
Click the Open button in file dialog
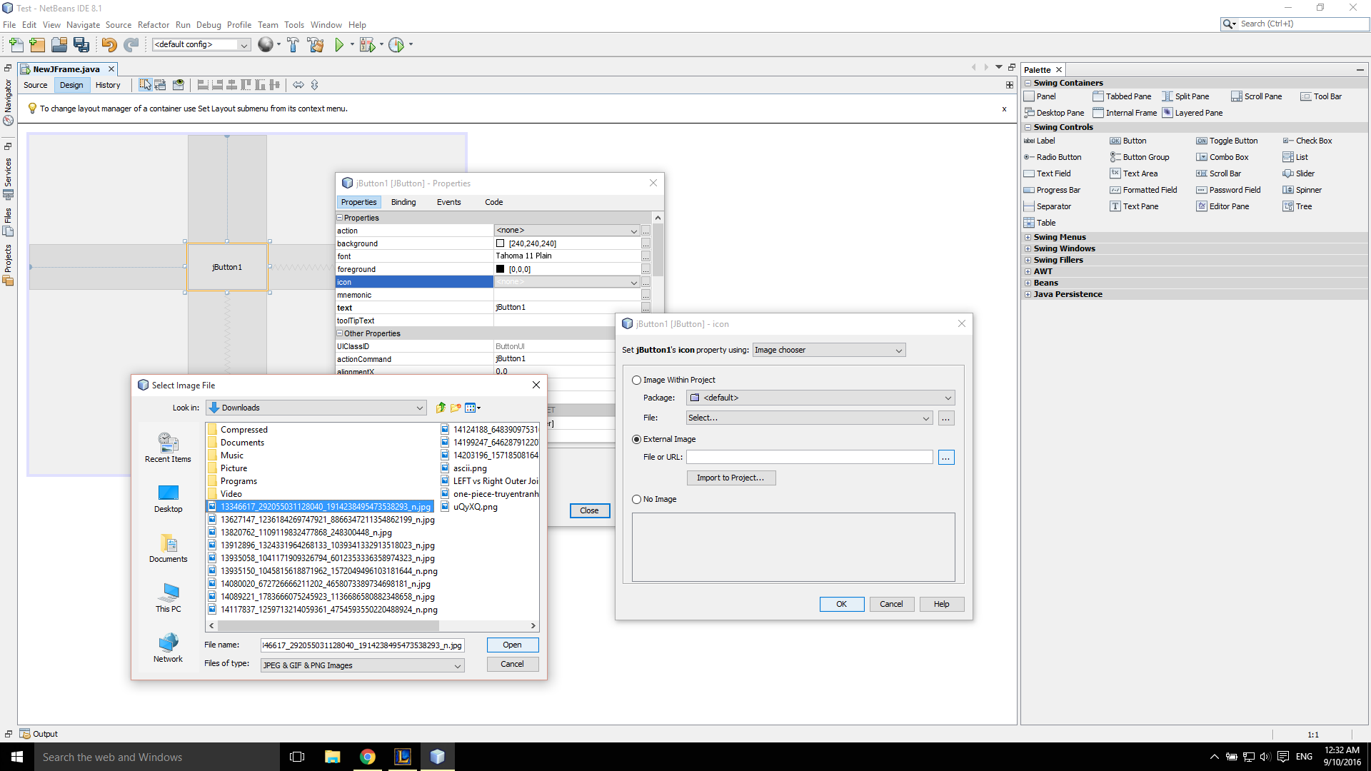pos(512,645)
